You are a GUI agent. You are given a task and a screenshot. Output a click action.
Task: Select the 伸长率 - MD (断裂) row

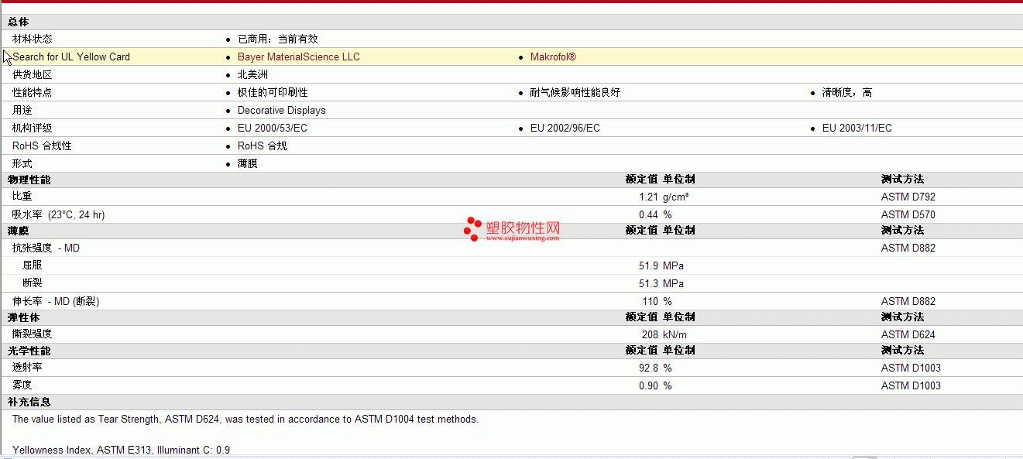511,301
